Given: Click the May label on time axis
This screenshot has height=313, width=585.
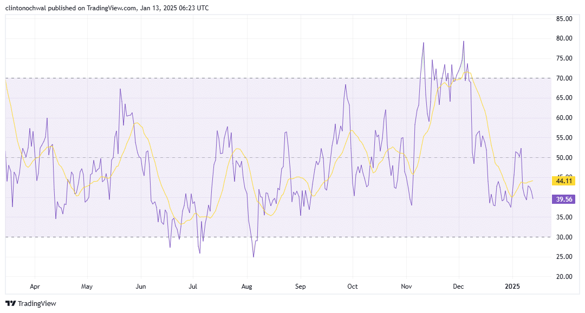Looking at the screenshot, I should click(x=87, y=285).
